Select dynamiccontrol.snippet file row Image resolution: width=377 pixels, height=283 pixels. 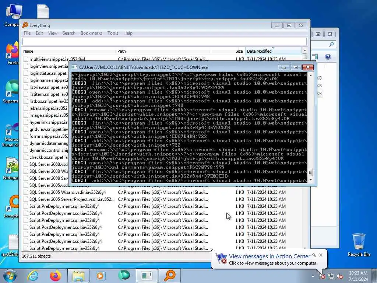[x=46, y=150]
